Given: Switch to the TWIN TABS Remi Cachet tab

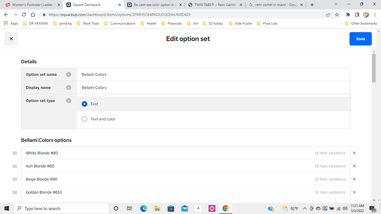Looking at the screenshot, I should 215,5.
